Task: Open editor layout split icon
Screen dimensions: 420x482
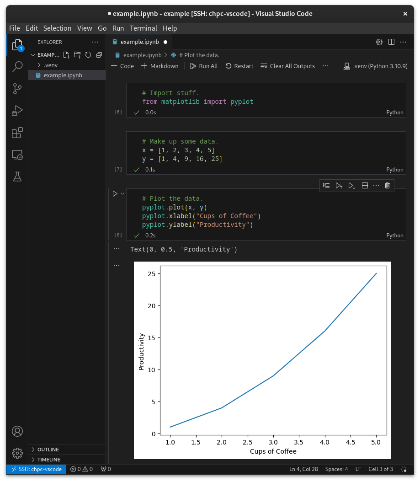Action: 391,42
